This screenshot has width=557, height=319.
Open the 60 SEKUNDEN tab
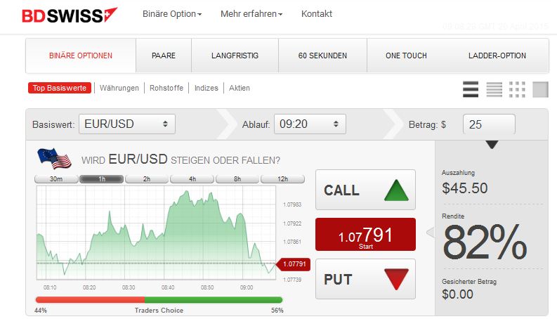322,56
